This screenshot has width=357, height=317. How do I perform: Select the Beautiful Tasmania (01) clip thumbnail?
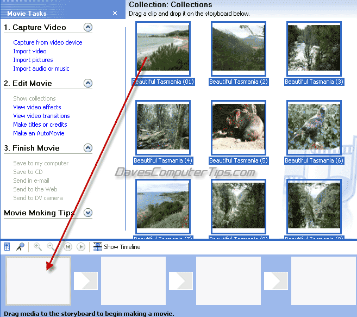point(163,49)
